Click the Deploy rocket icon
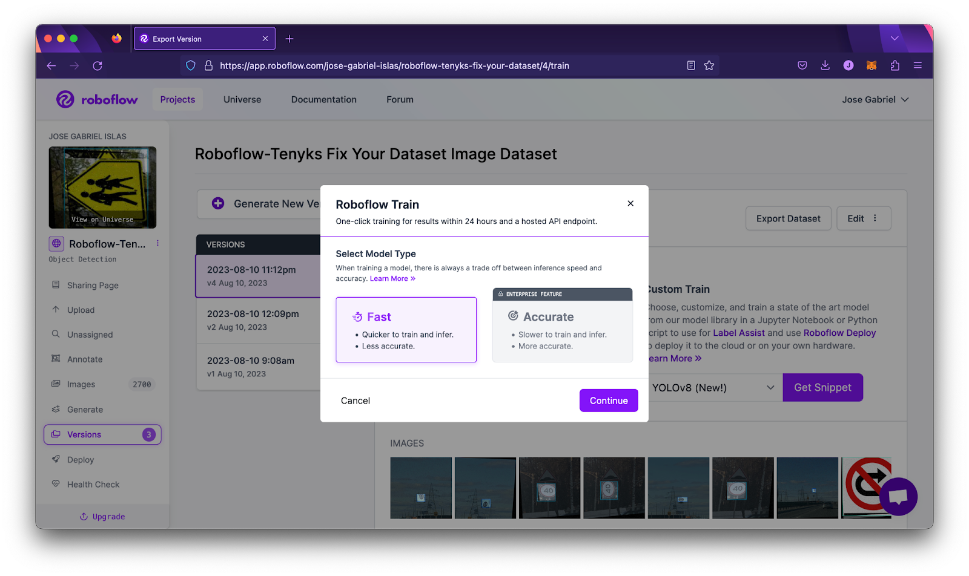969x576 pixels. click(x=56, y=459)
